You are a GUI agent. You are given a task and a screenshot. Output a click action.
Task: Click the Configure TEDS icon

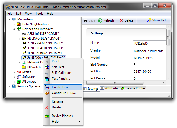coord(47,93)
